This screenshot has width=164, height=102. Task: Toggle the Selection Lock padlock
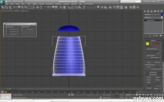[x=69, y=95]
